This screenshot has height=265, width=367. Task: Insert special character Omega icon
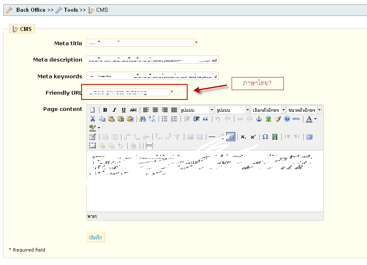(x=265, y=137)
